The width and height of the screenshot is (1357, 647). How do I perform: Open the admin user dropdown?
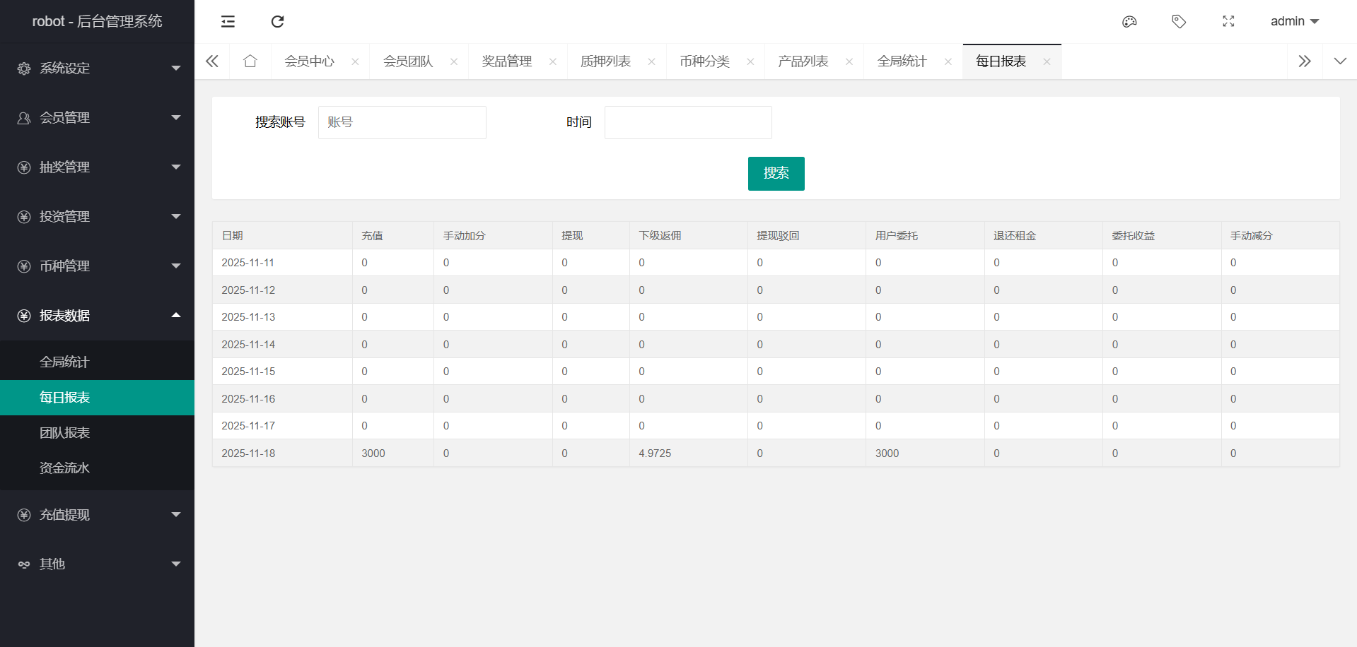(x=1294, y=21)
